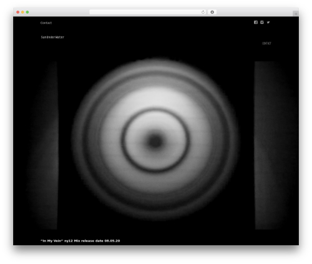Viewport: 312px width, 264px height.
Task: Select the partially visible right slide
Action: pos(276,145)
